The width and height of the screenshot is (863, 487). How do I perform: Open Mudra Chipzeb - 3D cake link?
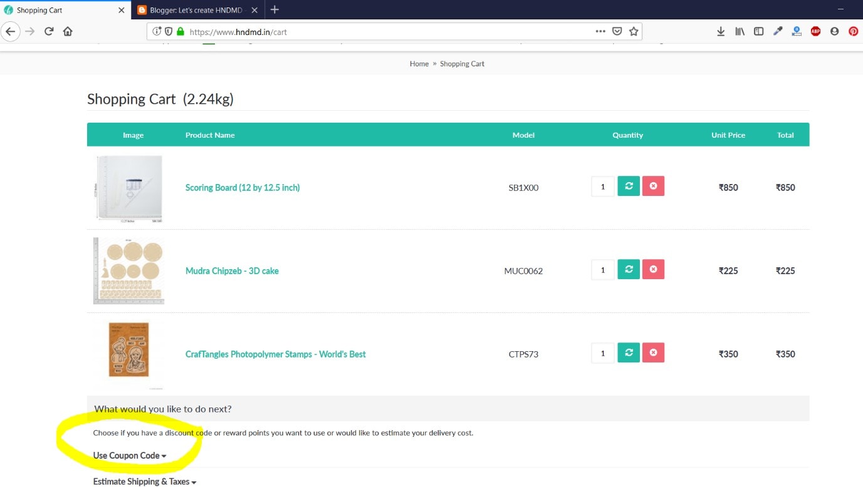pos(232,271)
